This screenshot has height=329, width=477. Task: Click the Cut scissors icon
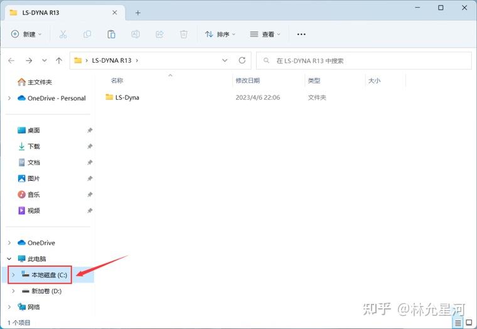click(x=63, y=34)
